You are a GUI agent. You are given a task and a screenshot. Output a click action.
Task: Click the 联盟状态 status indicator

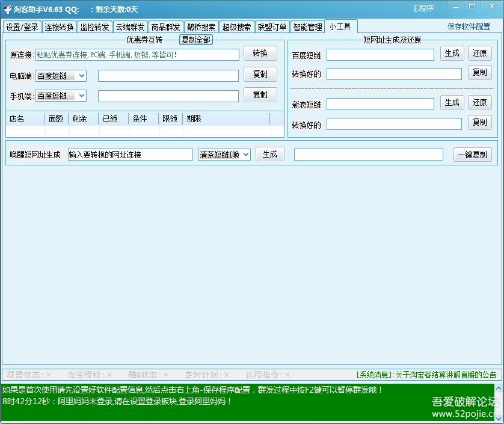(29, 375)
